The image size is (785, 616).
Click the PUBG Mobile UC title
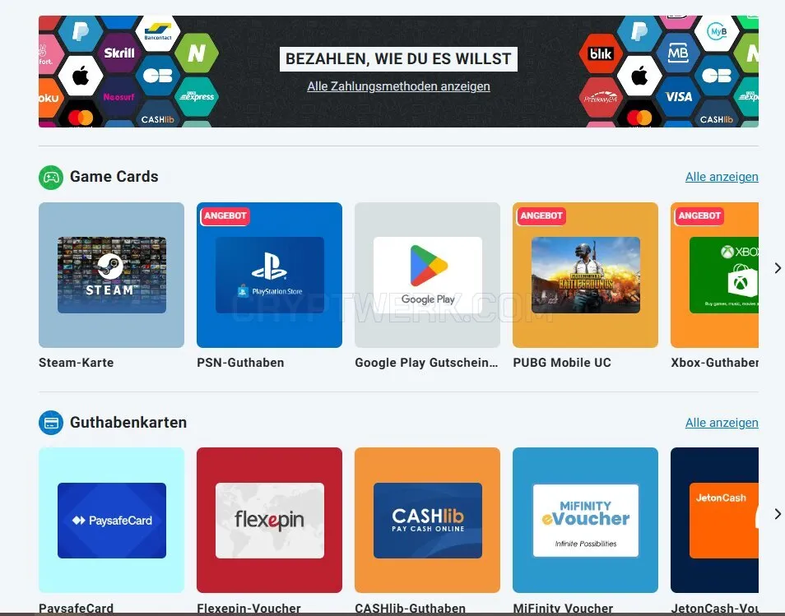562,363
